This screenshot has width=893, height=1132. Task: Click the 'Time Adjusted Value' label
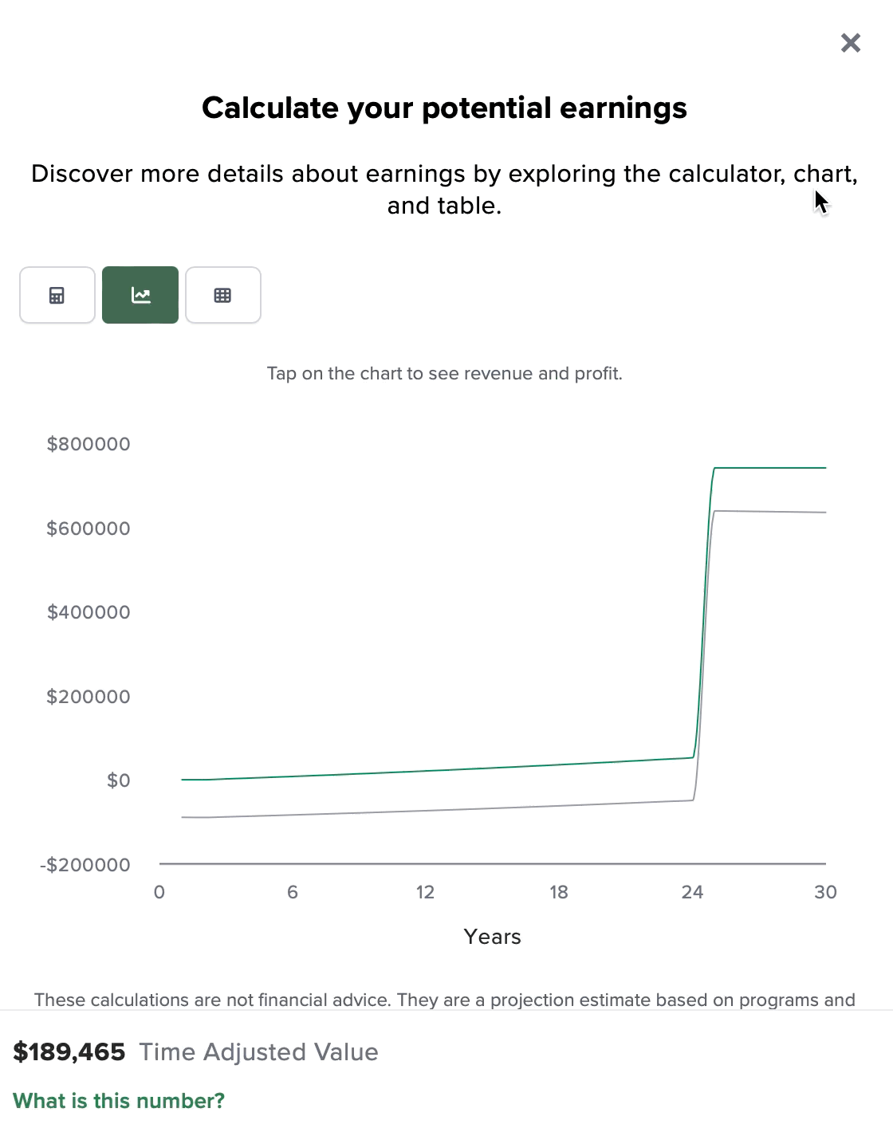[258, 1052]
